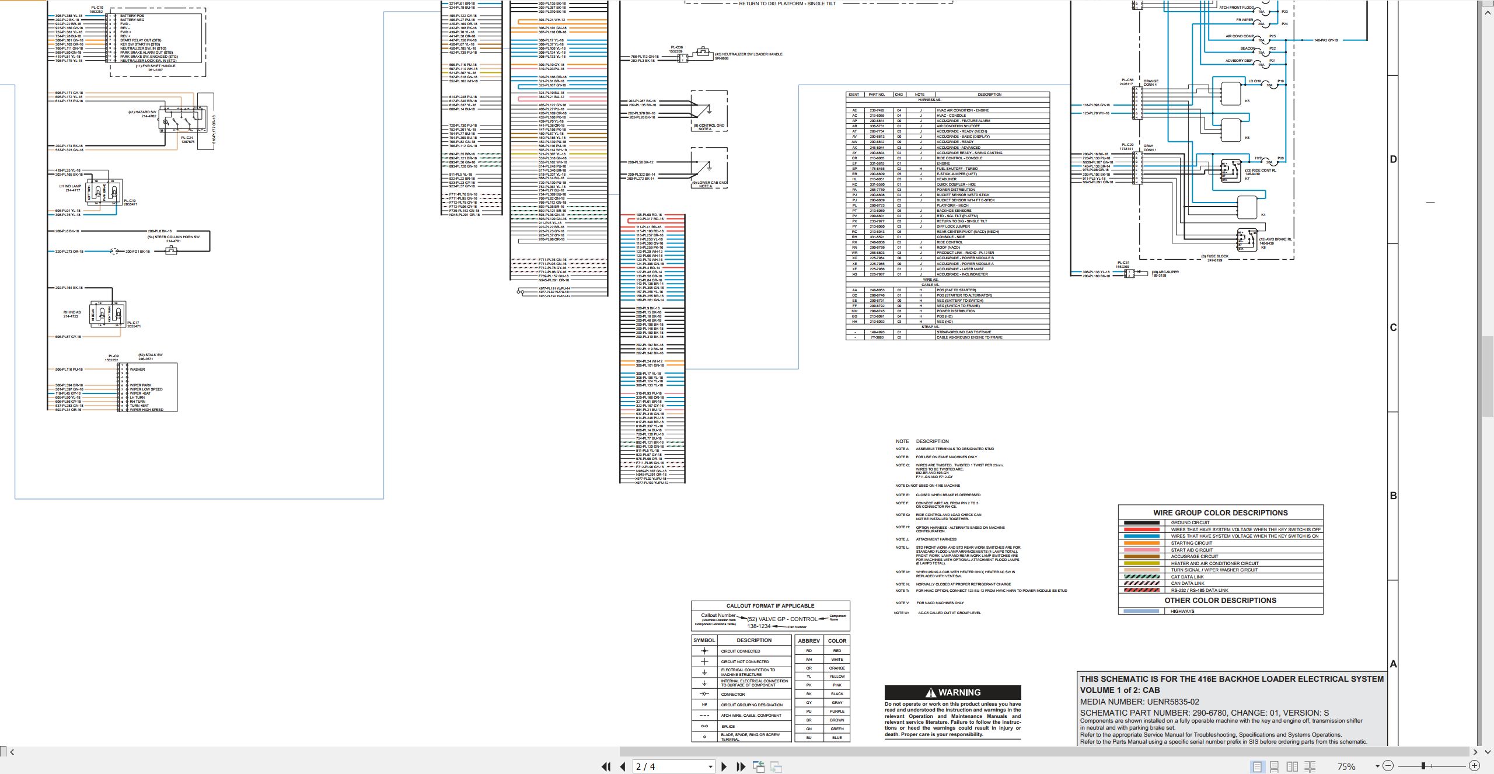Image resolution: width=1494 pixels, height=774 pixels.
Task: Select two-page facing layout
Action: coord(1293,766)
